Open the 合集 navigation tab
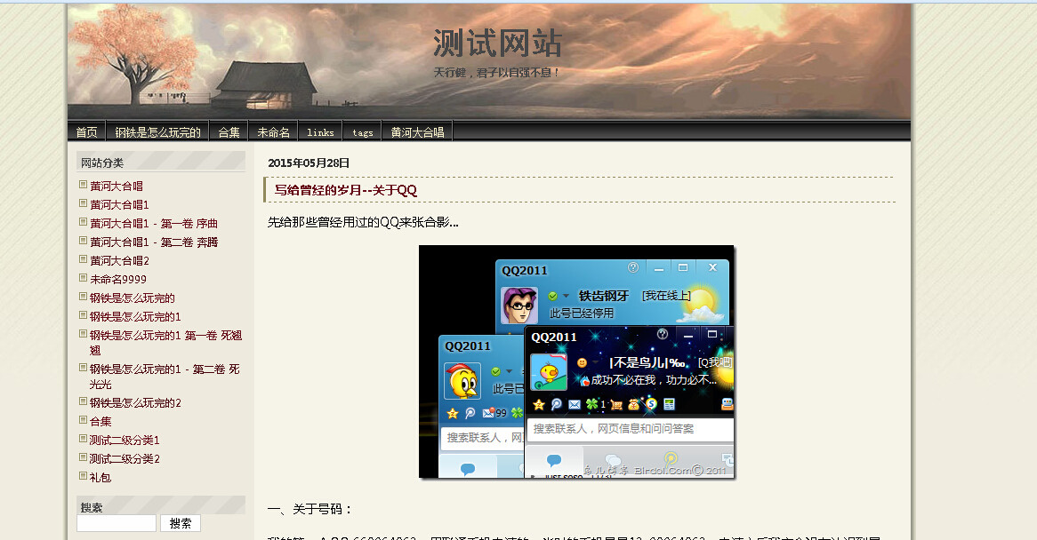 pyautogui.click(x=229, y=132)
